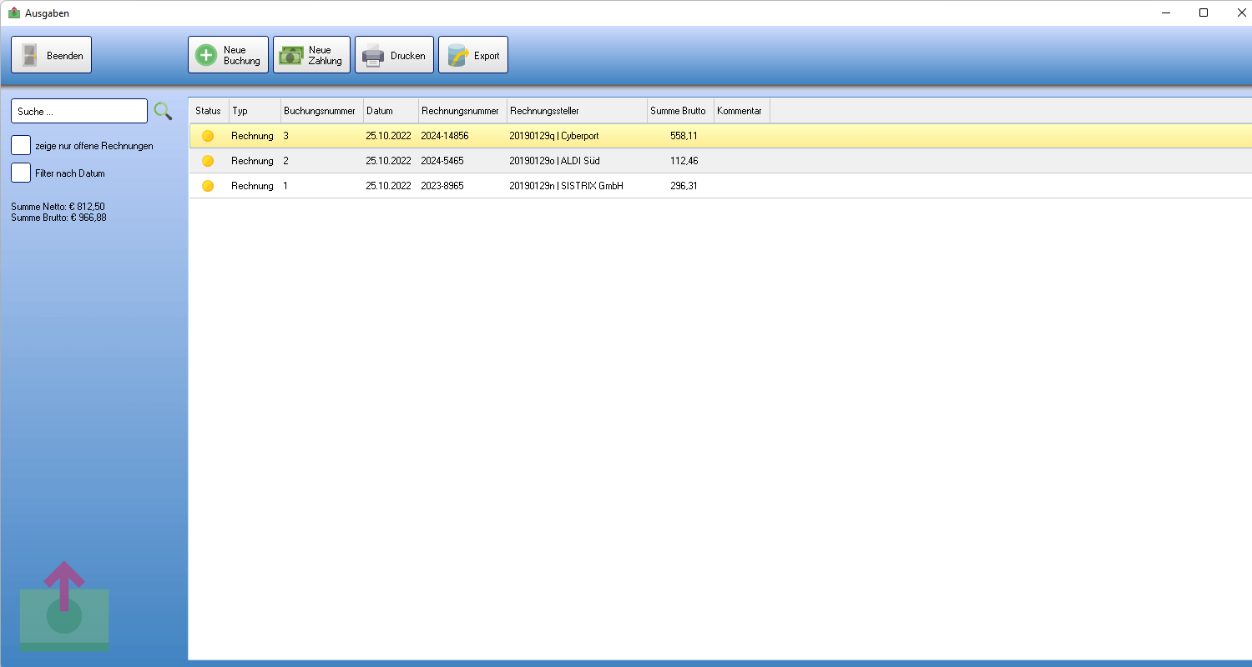Image resolution: width=1252 pixels, height=667 pixels.
Task: Click the magnifier search icon
Action: [163, 111]
